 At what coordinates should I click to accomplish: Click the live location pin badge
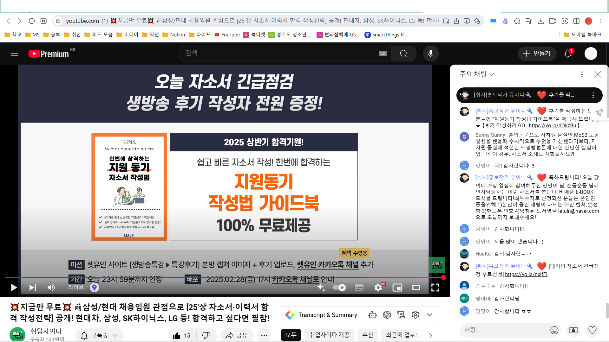tap(94, 288)
